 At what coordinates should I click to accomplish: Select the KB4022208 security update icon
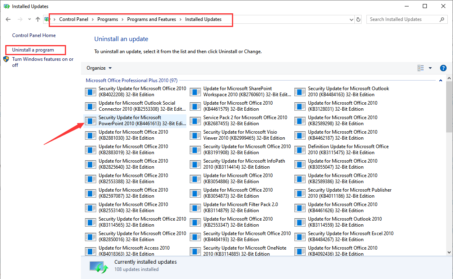click(x=91, y=92)
